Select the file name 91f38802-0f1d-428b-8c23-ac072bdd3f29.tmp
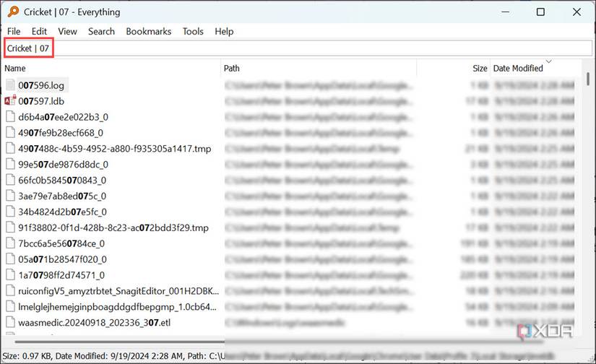Viewport: 596px width, 364px height. point(113,227)
